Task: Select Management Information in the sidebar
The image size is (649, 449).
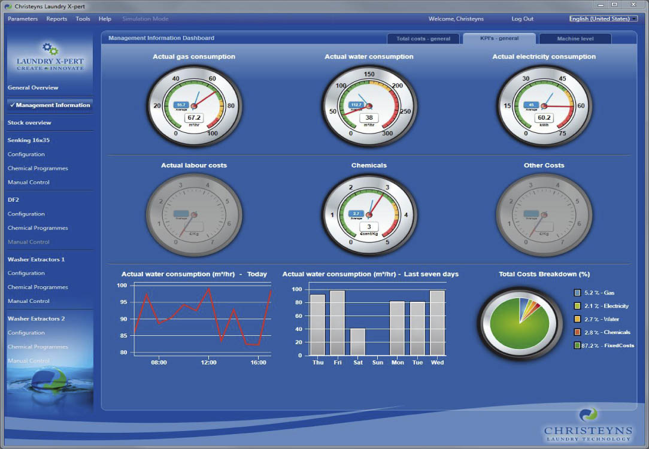Action: coord(50,105)
